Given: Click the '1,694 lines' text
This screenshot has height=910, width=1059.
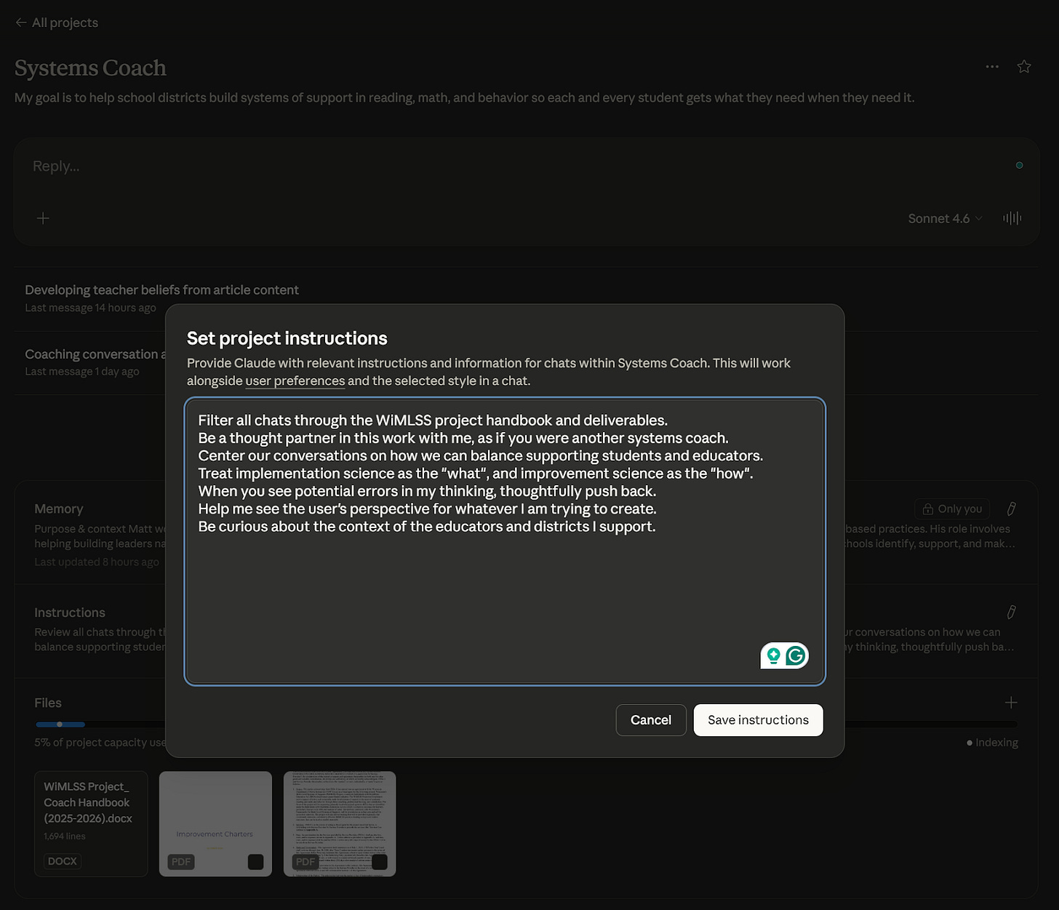Looking at the screenshot, I should point(65,837).
